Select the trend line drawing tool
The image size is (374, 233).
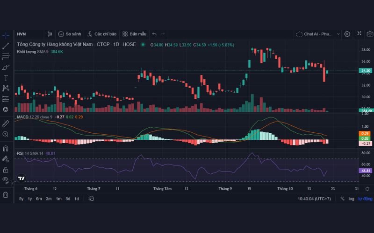(x=6, y=46)
